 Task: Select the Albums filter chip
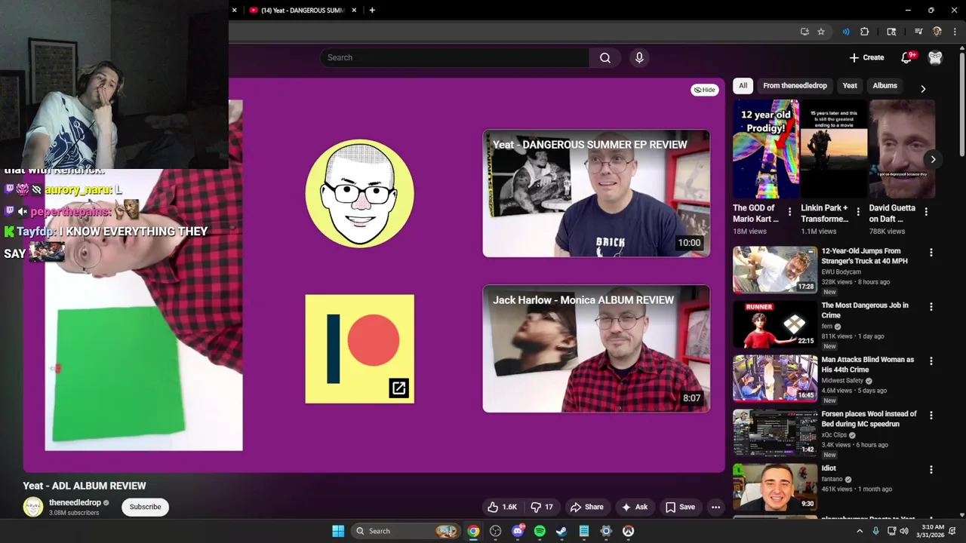[884, 86]
